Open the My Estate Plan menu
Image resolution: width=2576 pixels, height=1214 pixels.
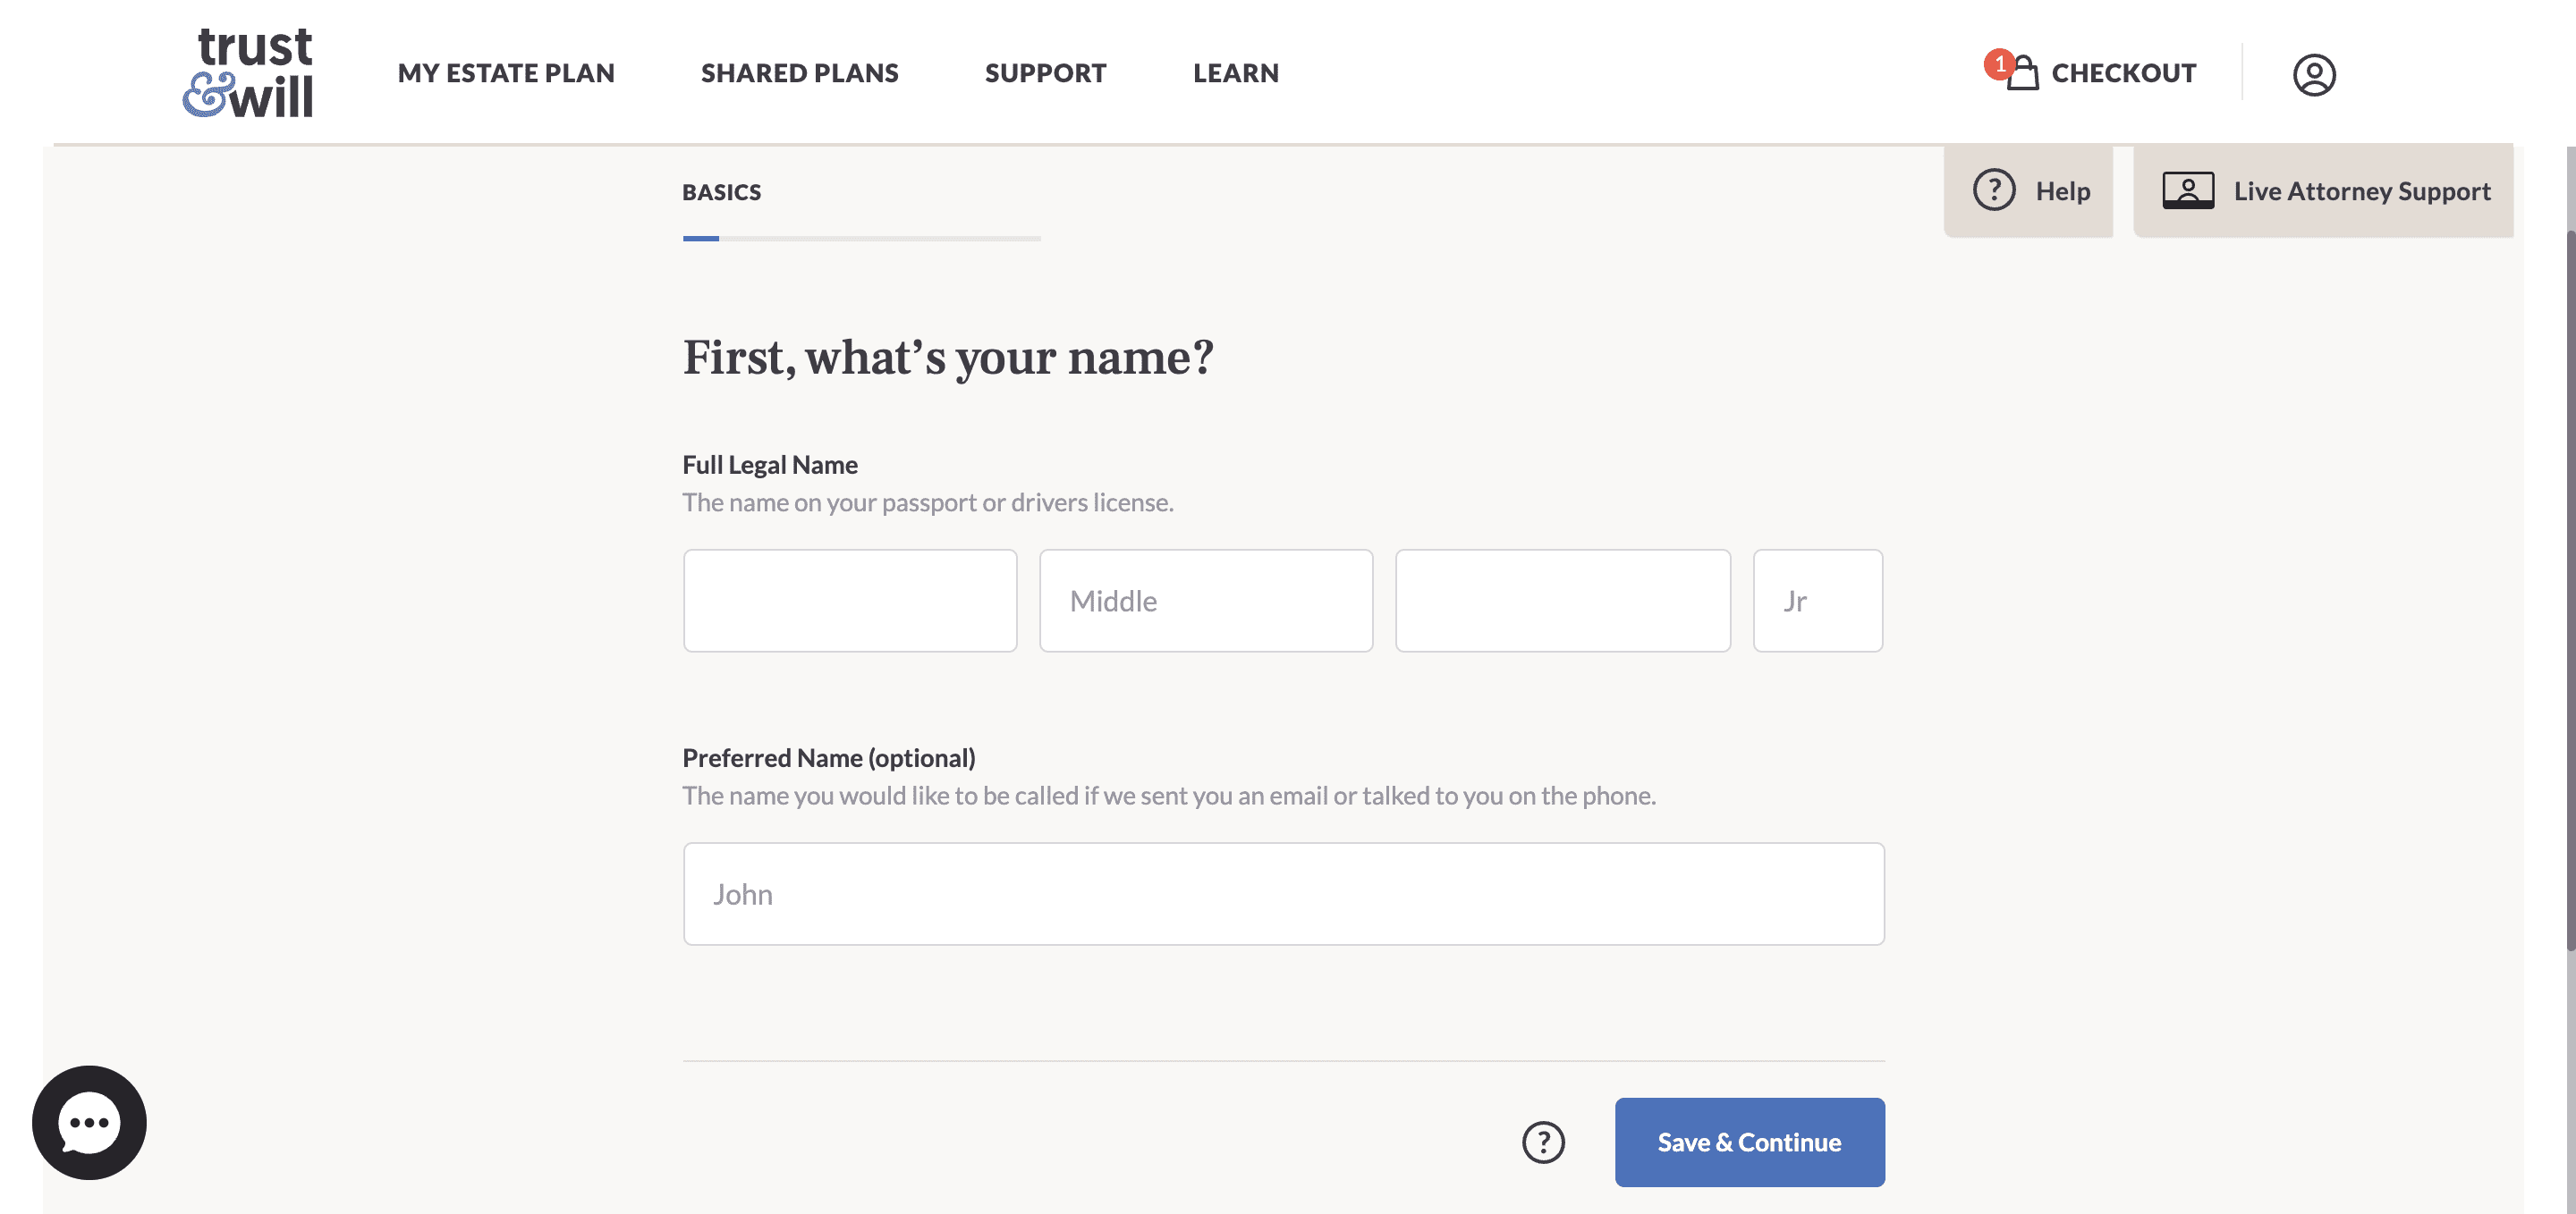click(506, 73)
